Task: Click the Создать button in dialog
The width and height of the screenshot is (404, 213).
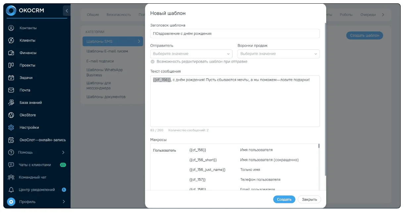Action: [x=284, y=199]
